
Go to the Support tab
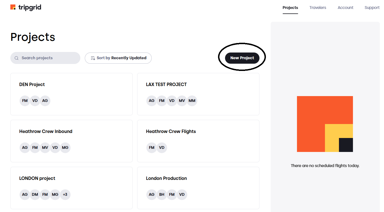[x=372, y=8]
